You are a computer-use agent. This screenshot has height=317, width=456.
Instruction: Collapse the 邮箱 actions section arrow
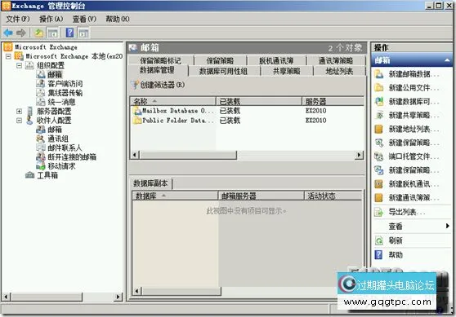coord(447,60)
